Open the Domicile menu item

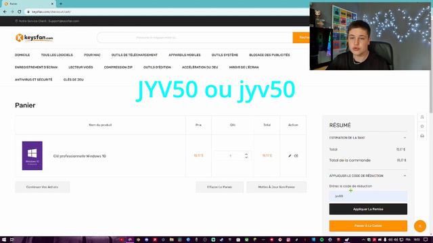click(x=22, y=55)
